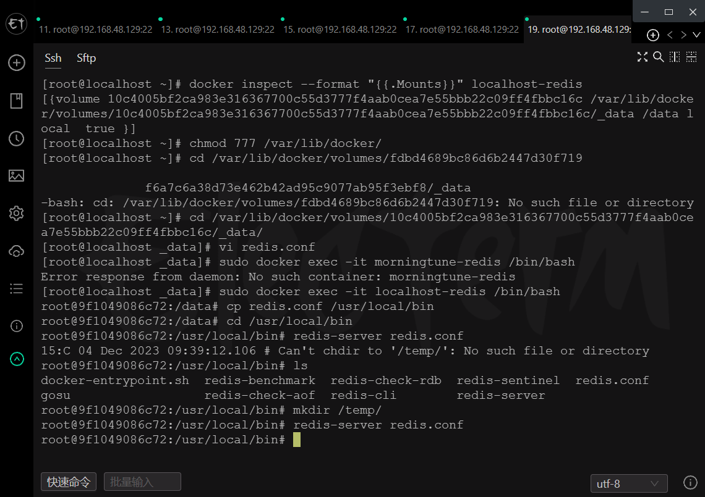This screenshot has width=705, height=497.
Task: Open the tab list dropdown chevron
Action: [697, 35]
